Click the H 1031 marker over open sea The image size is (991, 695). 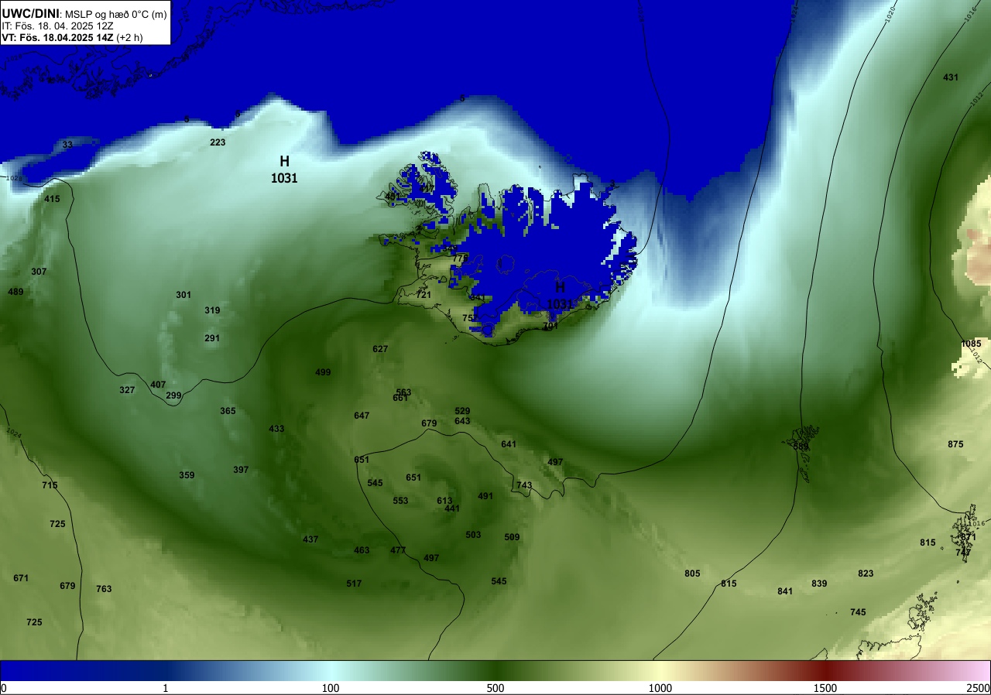[x=284, y=169]
